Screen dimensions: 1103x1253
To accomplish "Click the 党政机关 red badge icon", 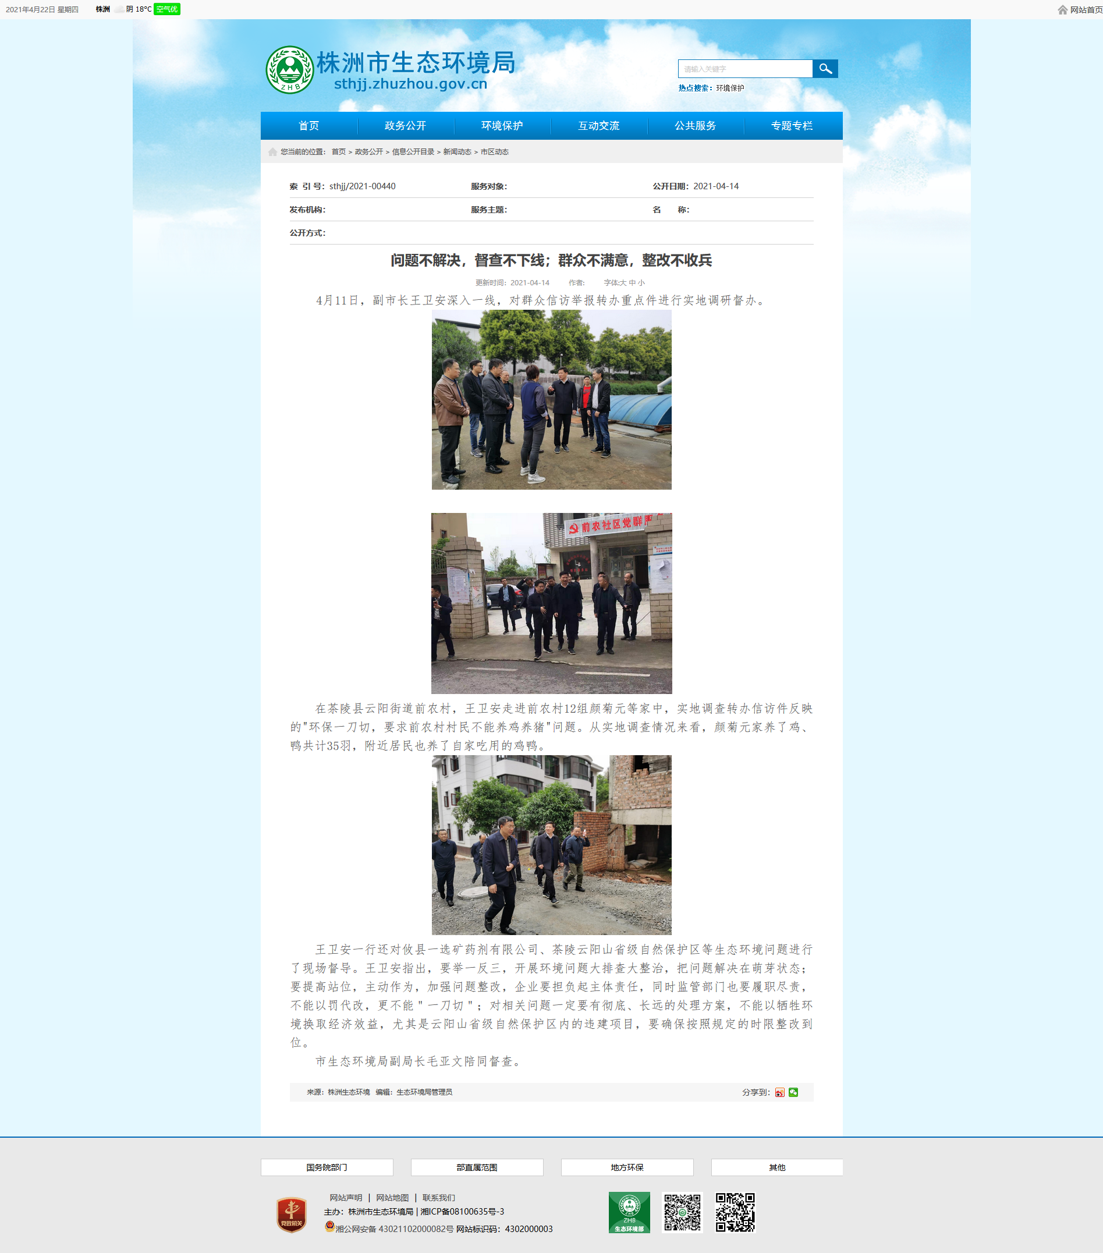I will pos(291,1215).
